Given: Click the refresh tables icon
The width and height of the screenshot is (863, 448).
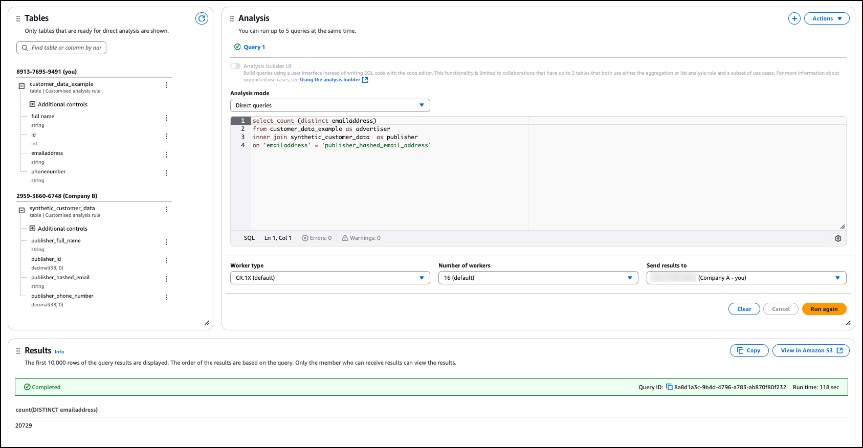Looking at the screenshot, I should pyautogui.click(x=202, y=18).
